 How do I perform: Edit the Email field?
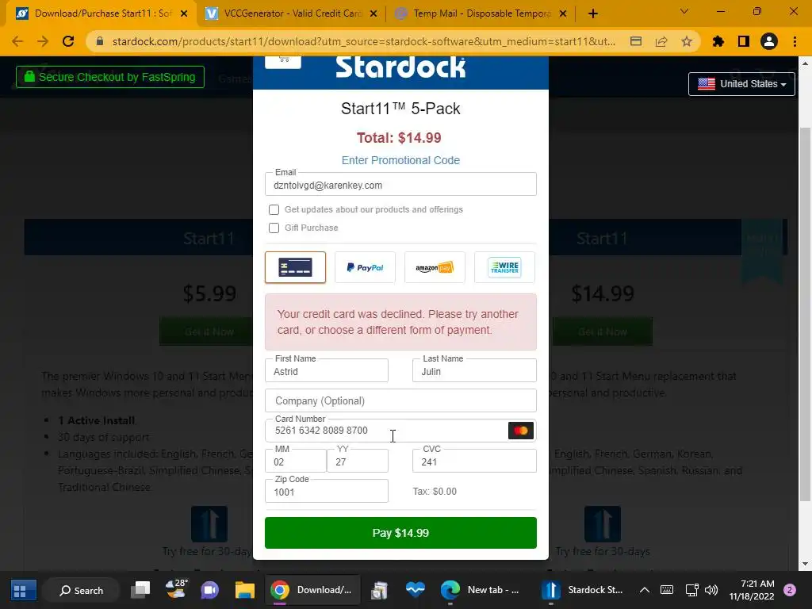click(x=400, y=185)
